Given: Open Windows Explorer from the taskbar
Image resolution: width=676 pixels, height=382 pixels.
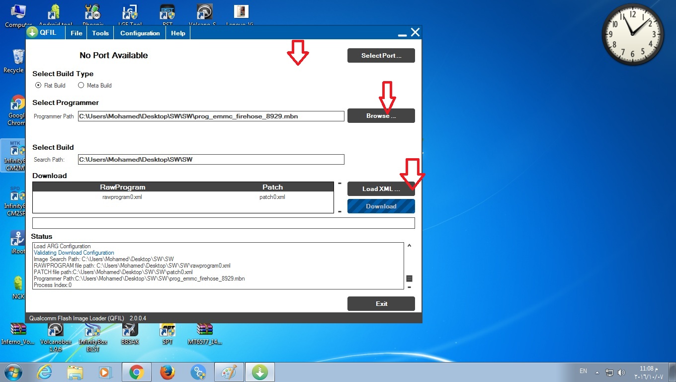Looking at the screenshot, I should click(76, 372).
